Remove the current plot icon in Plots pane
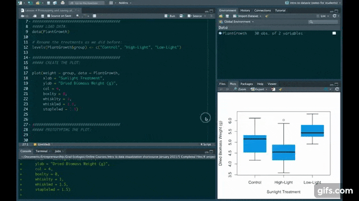Viewport: 359px width, 201px height. 273,89
